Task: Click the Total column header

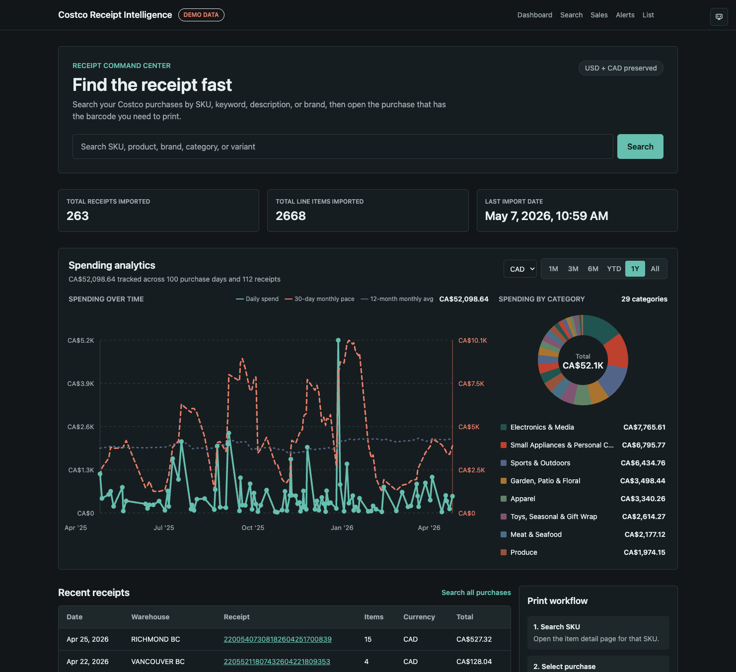Action: pos(464,617)
